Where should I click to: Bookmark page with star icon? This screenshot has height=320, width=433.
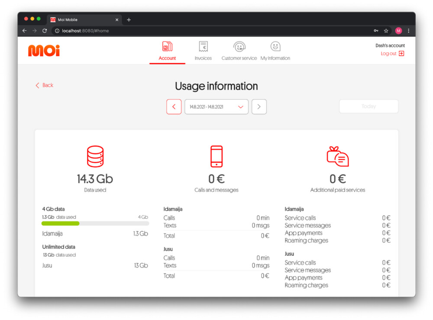click(386, 31)
